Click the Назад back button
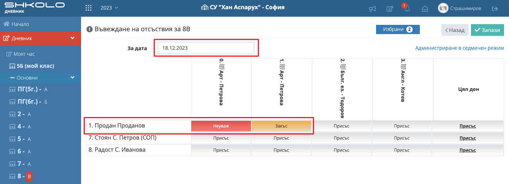 pyautogui.click(x=455, y=30)
